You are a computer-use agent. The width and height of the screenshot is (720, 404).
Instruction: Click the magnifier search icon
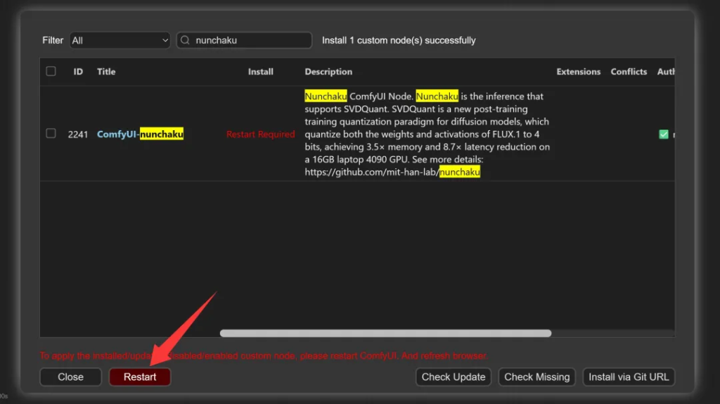point(185,40)
